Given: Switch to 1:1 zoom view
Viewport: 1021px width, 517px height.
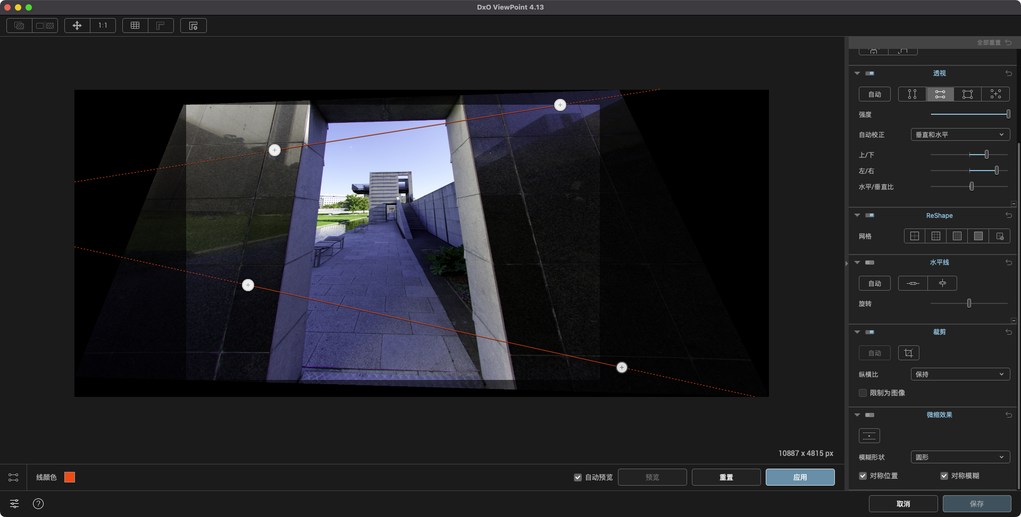Looking at the screenshot, I should (x=103, y=25).
